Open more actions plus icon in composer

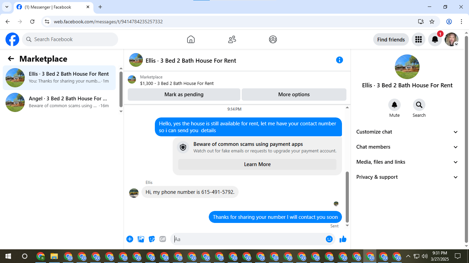click(130, 239)
